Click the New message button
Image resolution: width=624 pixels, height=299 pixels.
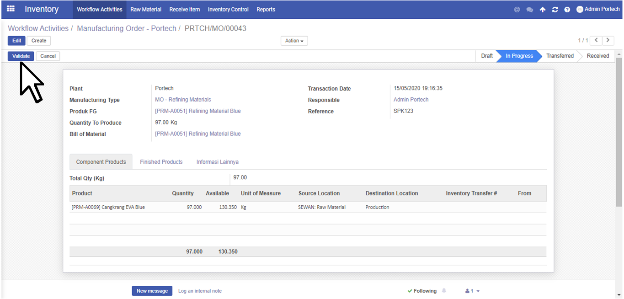tap(152, 291)
